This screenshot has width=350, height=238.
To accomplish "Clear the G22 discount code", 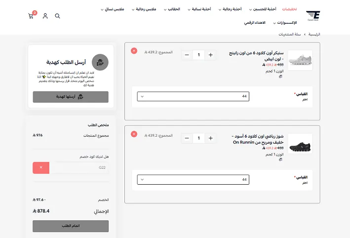I will (x=41, y=167).
